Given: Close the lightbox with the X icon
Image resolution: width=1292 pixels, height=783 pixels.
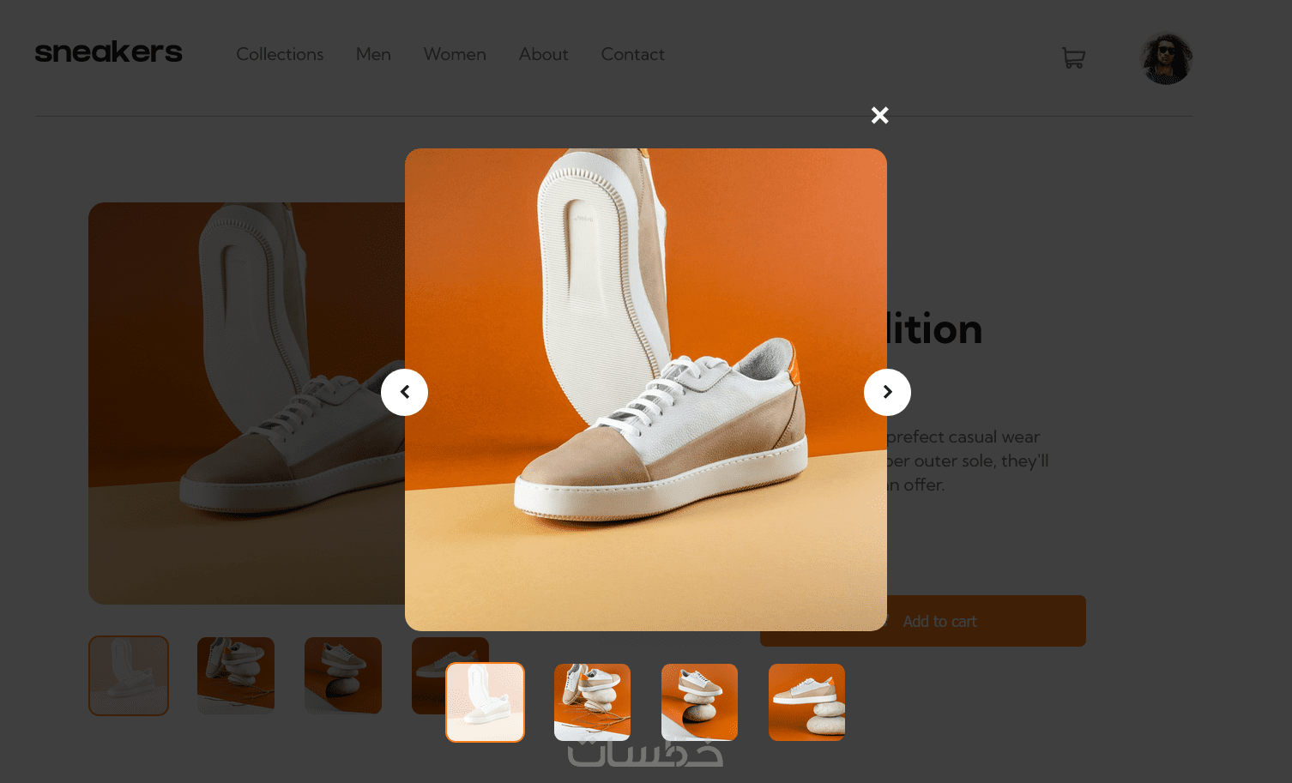Looking at the screenshot, I should (879, 115).
